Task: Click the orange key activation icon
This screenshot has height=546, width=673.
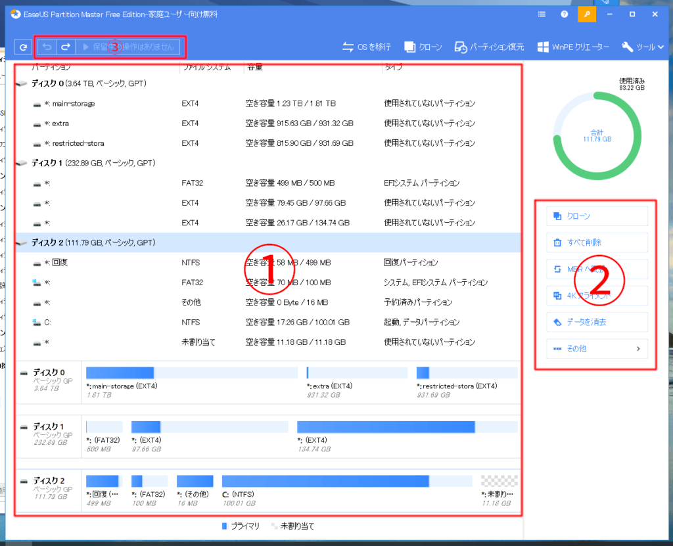Action: pos(587,14)
